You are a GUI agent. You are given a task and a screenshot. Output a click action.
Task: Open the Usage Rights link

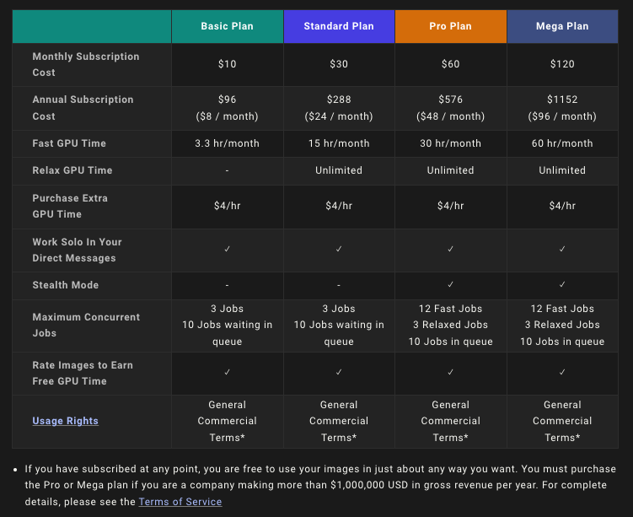66,421
